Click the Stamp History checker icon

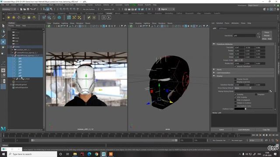[x=271, y=91]
